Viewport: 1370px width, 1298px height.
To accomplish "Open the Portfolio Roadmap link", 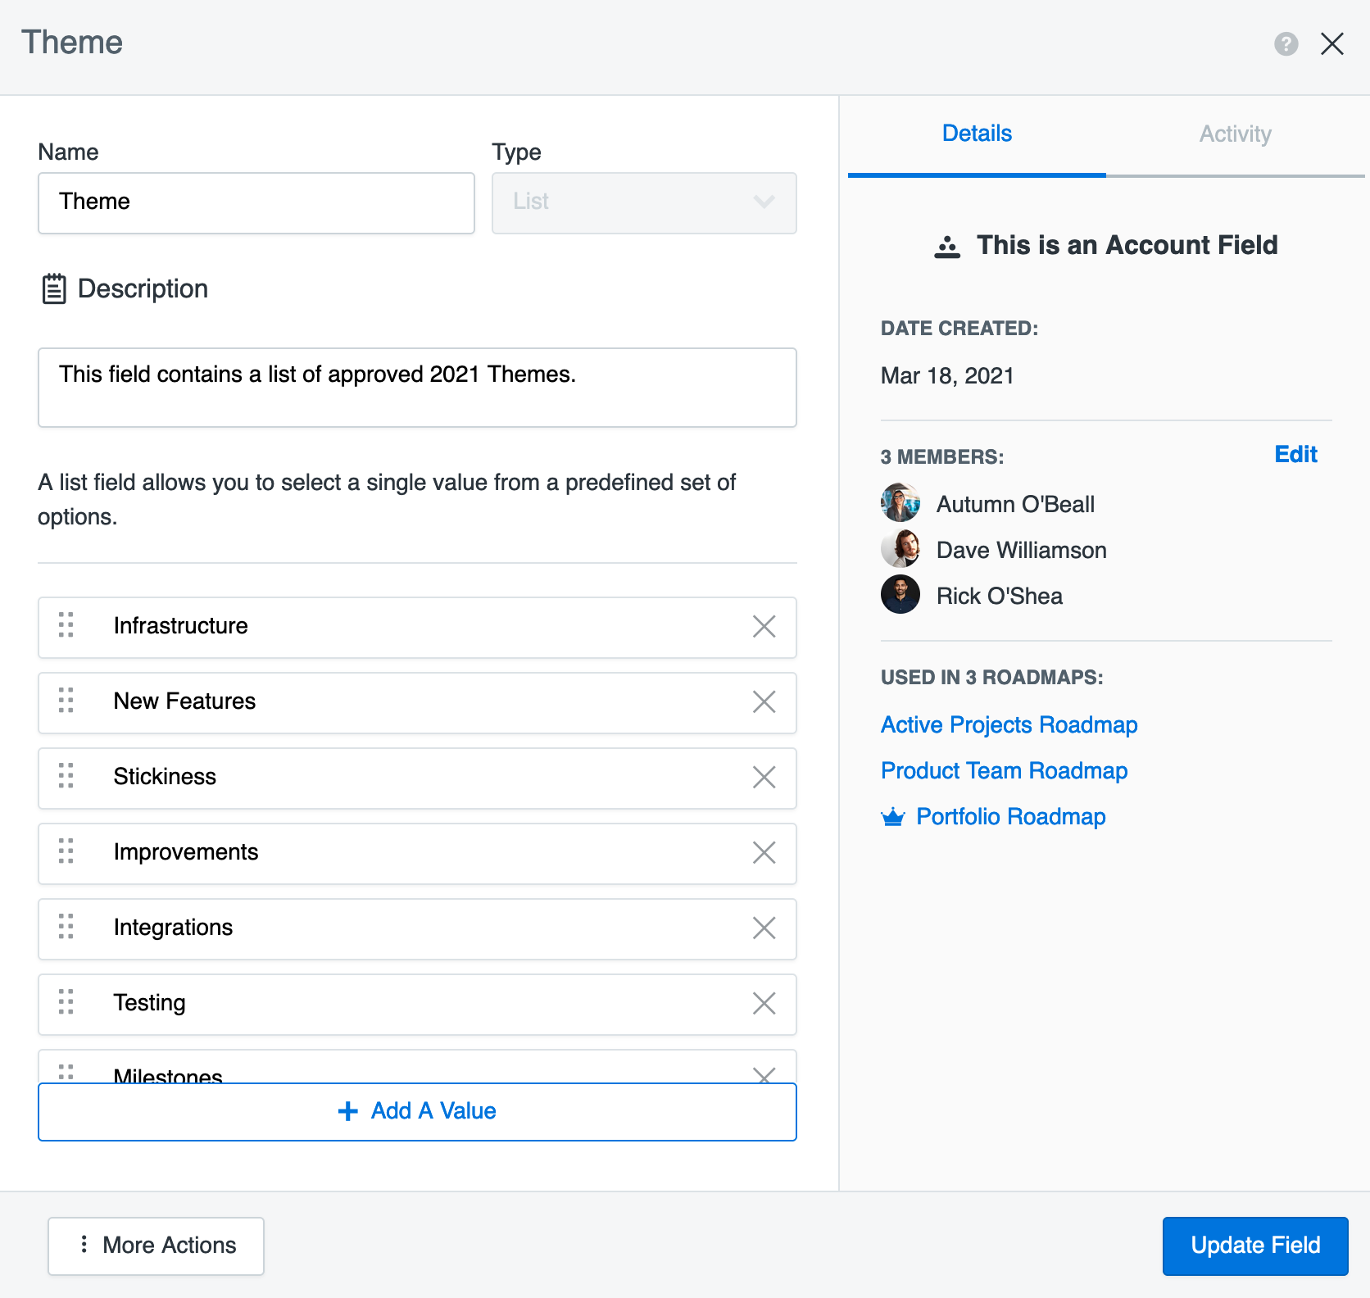I will tap(1010, 817).
